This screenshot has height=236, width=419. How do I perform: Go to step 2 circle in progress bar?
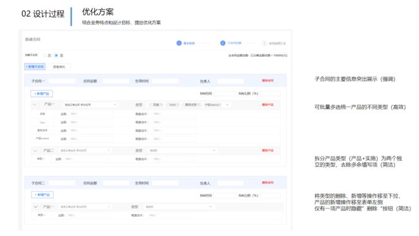222,43
